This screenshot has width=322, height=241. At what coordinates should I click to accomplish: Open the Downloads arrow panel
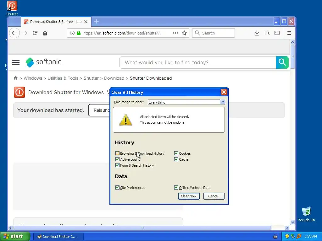[x=257, y=33]
